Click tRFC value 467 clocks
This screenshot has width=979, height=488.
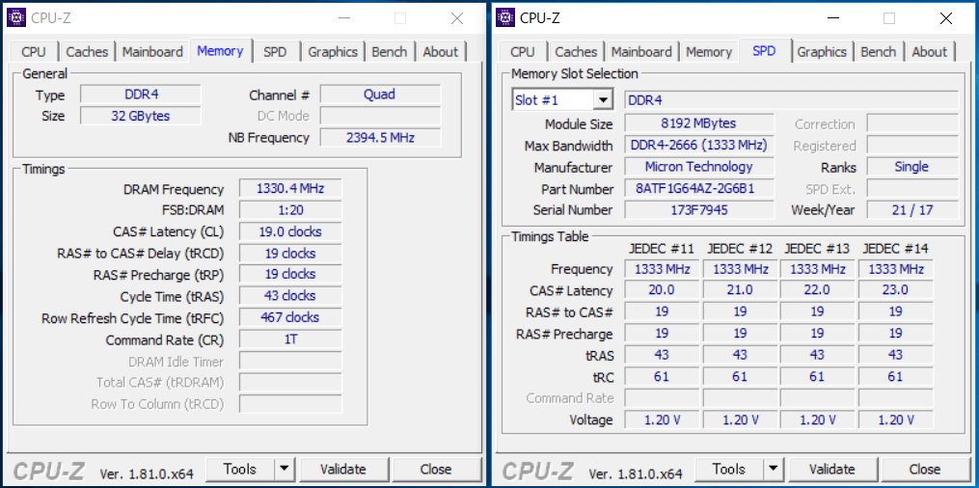pyautogui.click(x=290, y=317)
